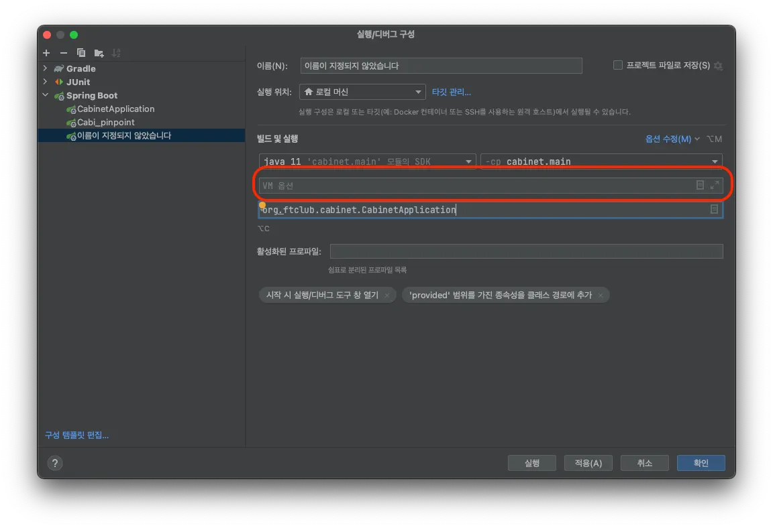Remove the selected configuration with minus icon
Image resolution: width=773 pixels, height=528 pixels.
[x=64, y=53]
